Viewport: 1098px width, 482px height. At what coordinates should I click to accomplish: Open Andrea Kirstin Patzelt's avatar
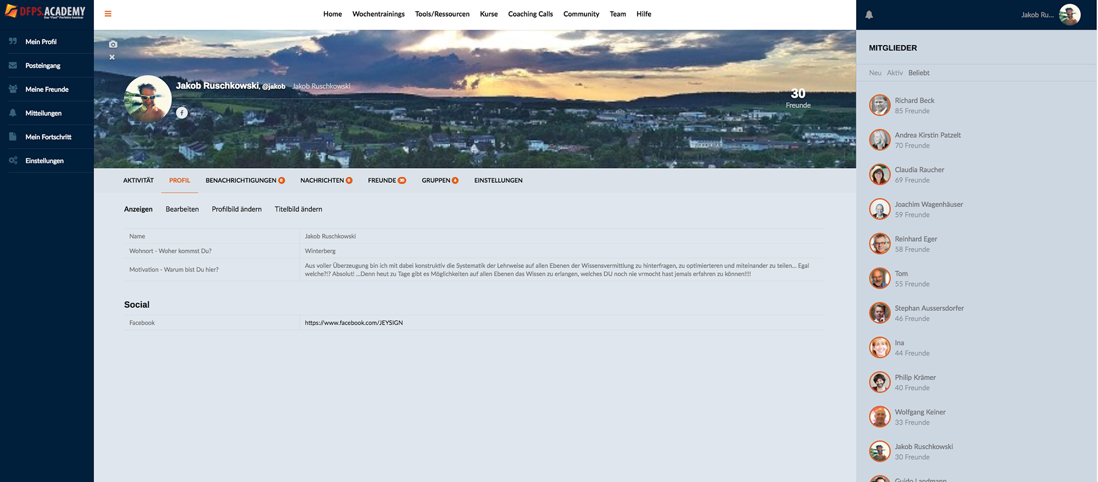[x=880, y=140]
